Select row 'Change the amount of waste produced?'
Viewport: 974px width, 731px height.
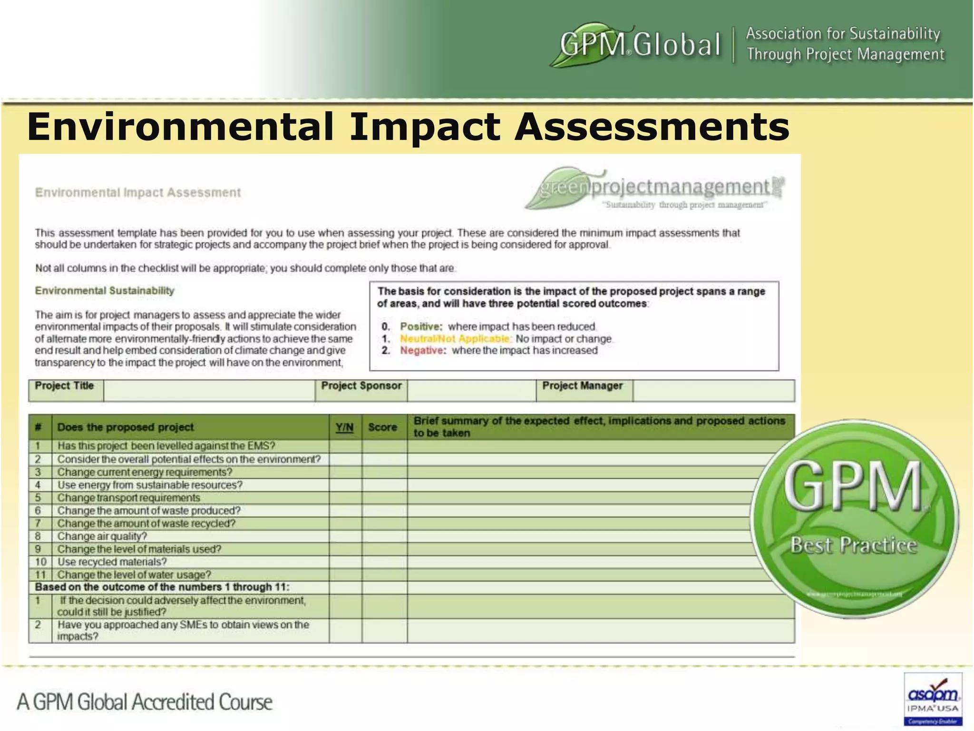pos(411,511)
